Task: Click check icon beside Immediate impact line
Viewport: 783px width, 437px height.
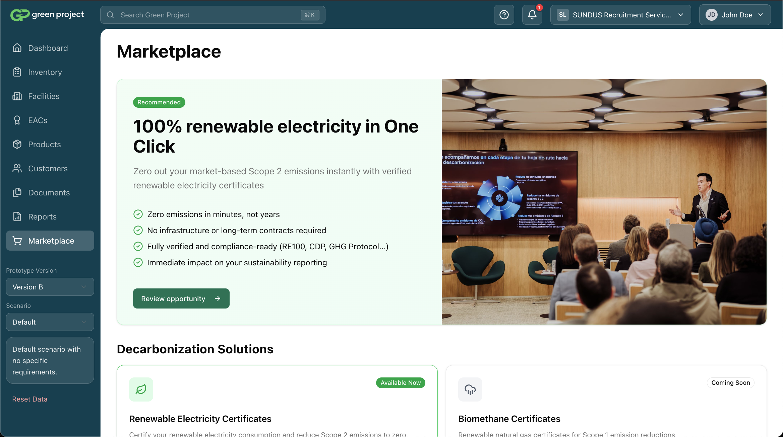Action: click(138, 262)
